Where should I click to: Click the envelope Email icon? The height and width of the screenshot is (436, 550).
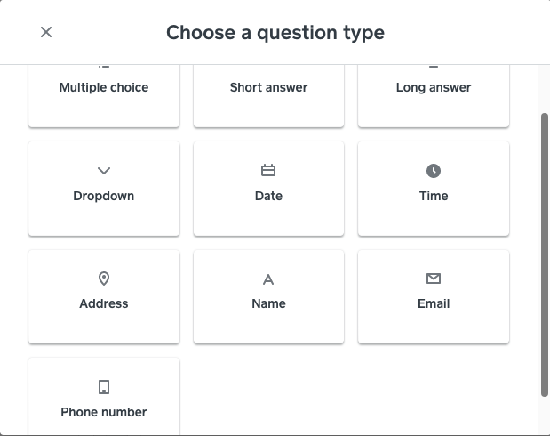point(434,279)
